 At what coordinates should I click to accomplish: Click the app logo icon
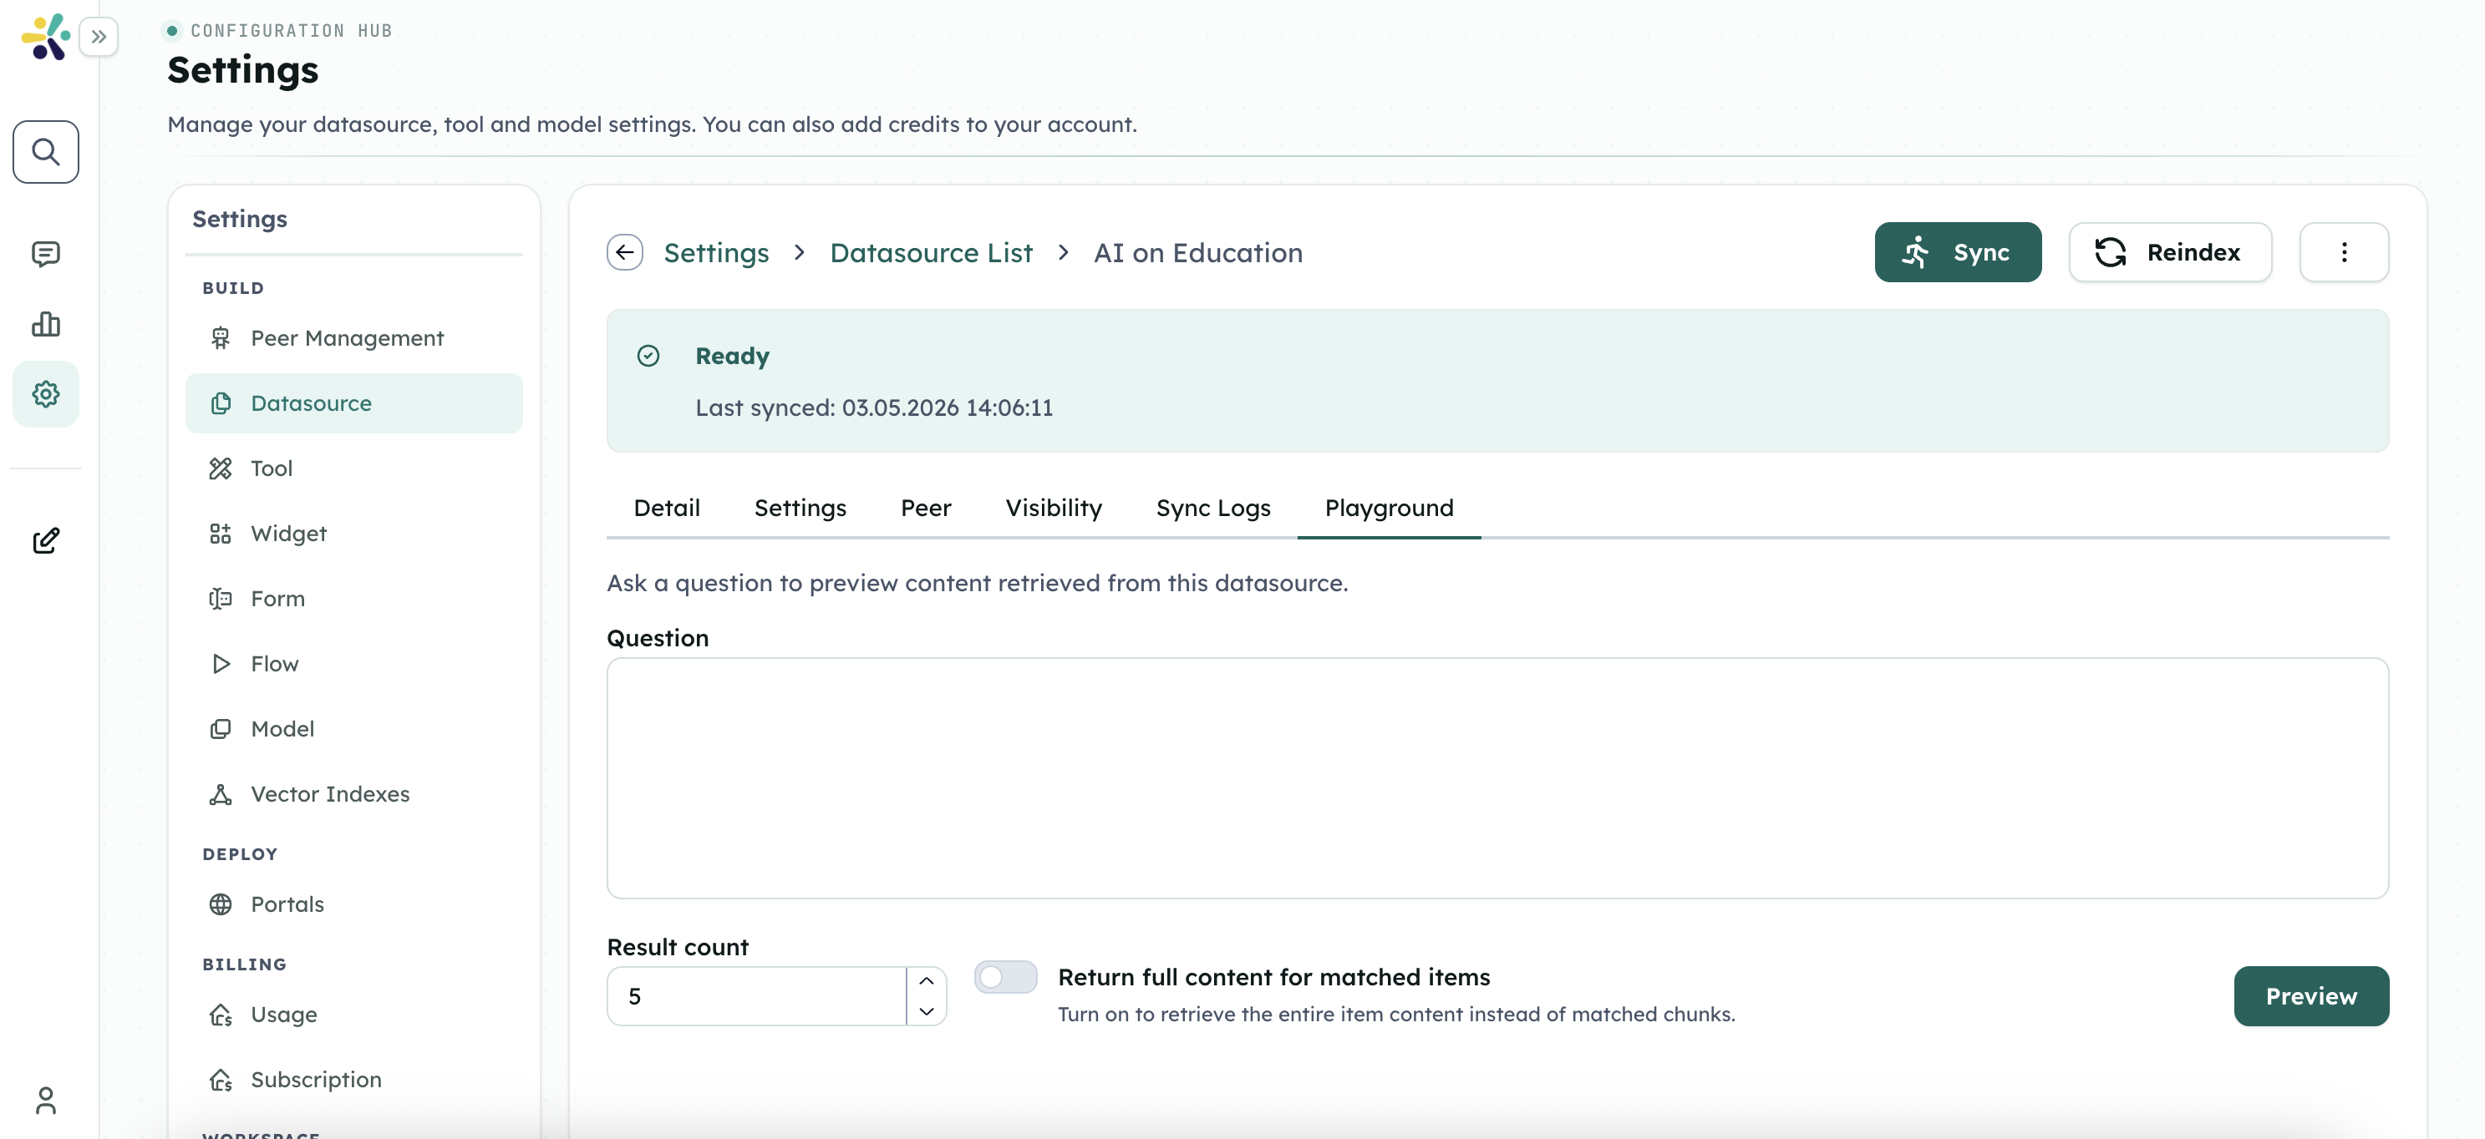coord(45,37)
